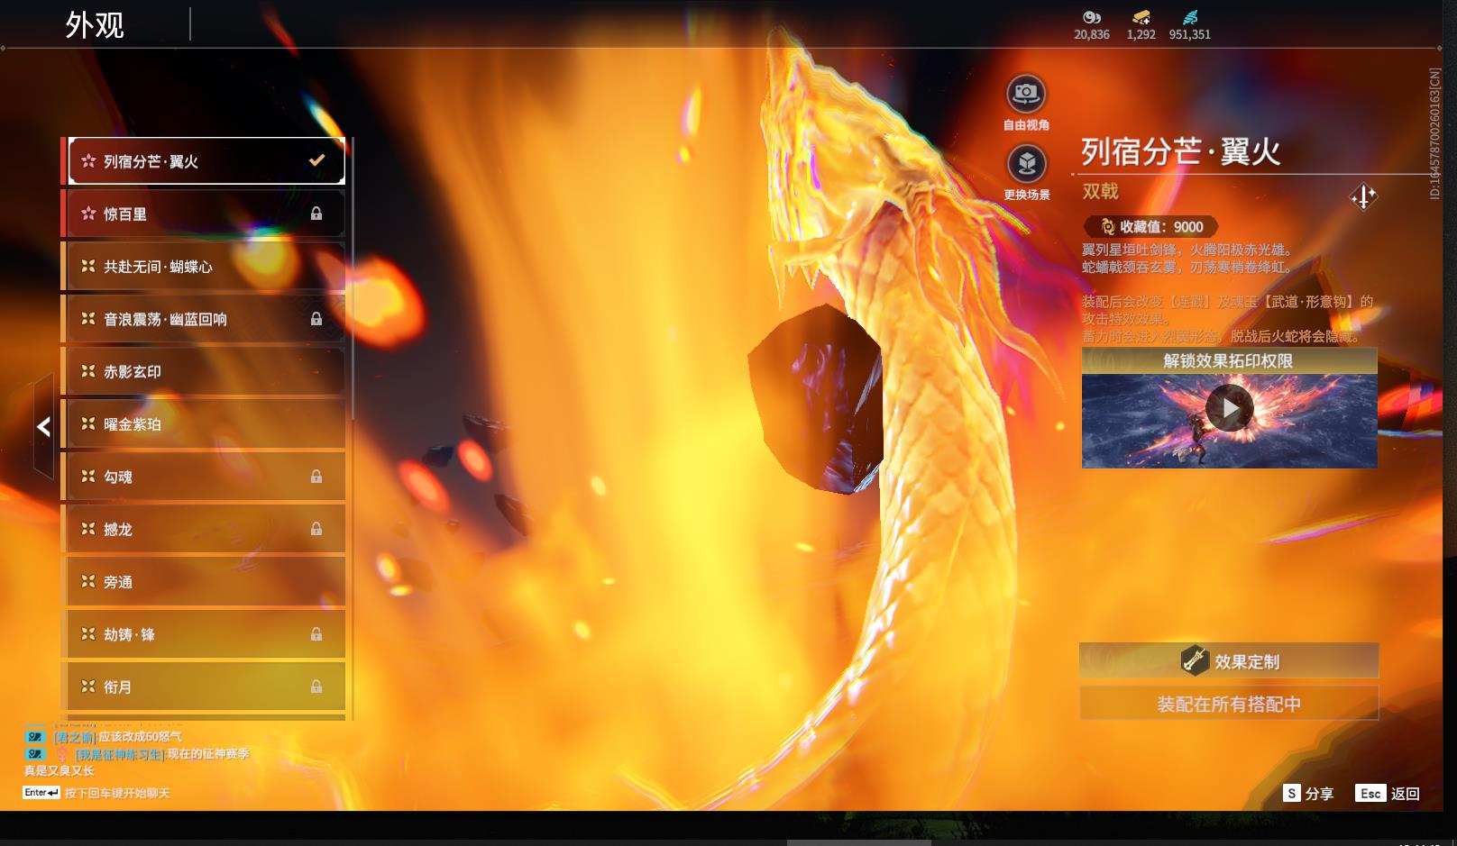Select the 劫铸·锋 skin entry
Image resolution: width=1457 pixels, height=846 pixels.
[206, 634]
